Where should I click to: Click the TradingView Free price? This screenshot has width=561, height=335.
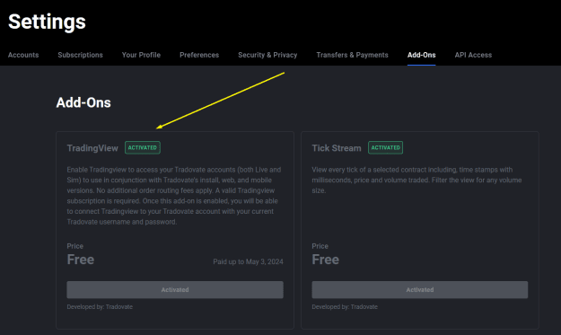81,260
